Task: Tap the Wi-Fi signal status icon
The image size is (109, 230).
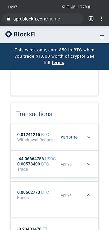Action: coord(68,7)
